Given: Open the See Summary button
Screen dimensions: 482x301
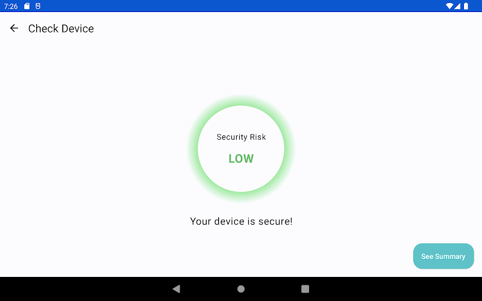Looking at the screenshot, I should coord(443,256).
